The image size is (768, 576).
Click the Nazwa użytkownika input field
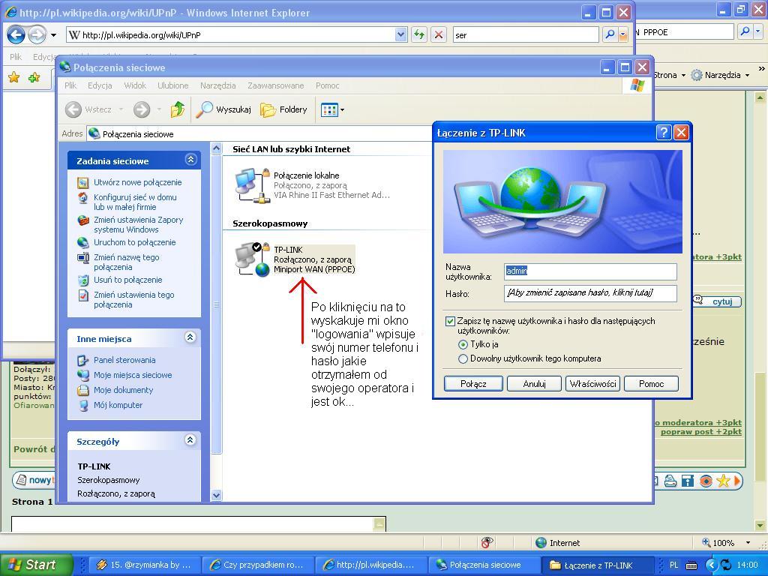point(591,271)
